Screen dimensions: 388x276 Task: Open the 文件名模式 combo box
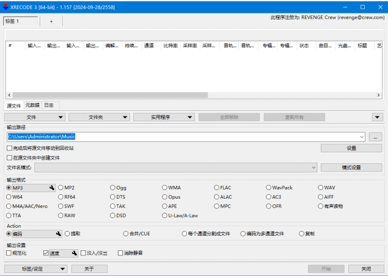point(176,168)
